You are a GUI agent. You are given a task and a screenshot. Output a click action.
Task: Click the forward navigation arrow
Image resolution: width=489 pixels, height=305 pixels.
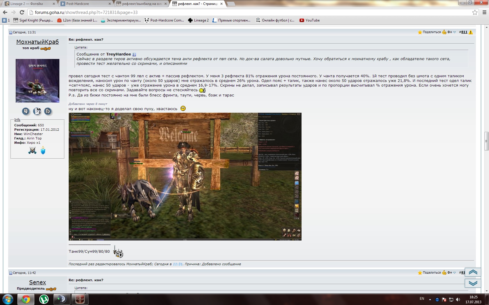click(x=13, y=12)
